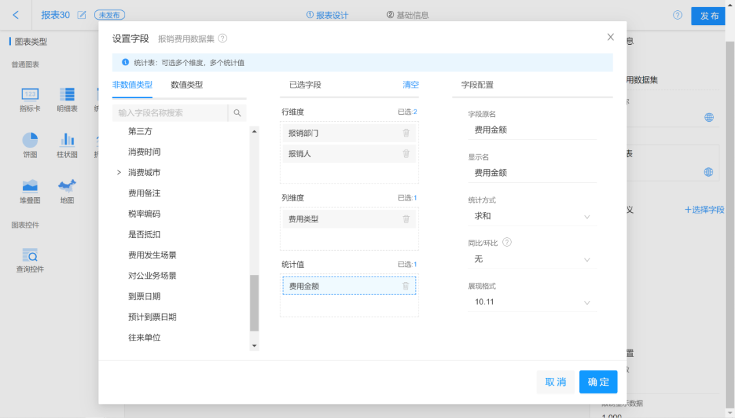
Task: Open the 展现格式 10.11 dropdown
Action: click(532, 302)
